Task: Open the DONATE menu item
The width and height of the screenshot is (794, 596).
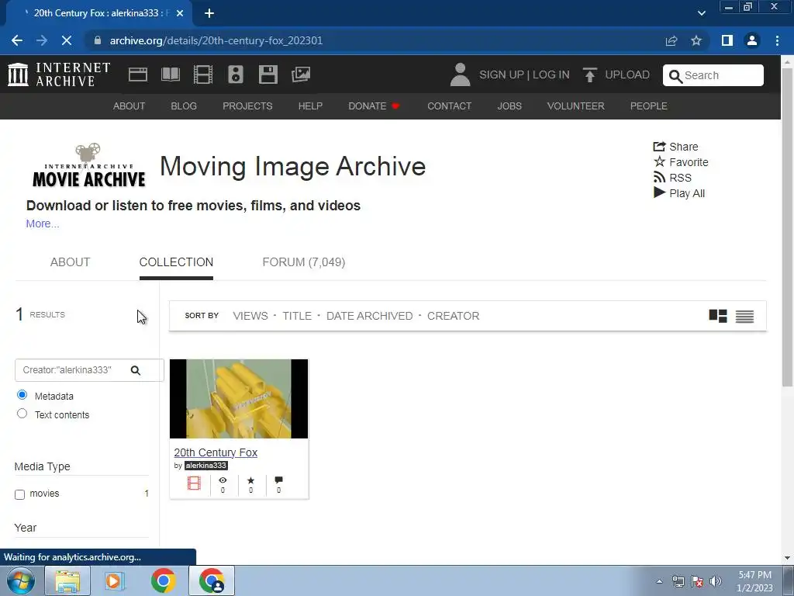Action: (x=374, y=106)
